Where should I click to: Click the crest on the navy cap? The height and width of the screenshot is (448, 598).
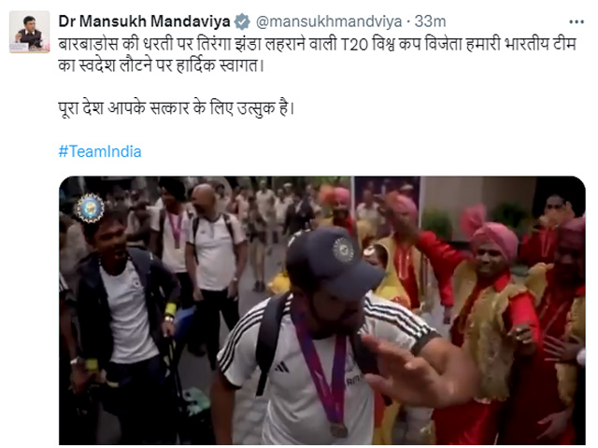click(343, 250)
